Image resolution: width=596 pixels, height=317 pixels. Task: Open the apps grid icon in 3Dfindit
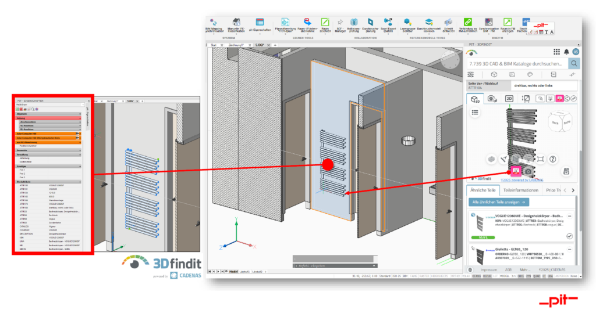[x=557, y=52]
